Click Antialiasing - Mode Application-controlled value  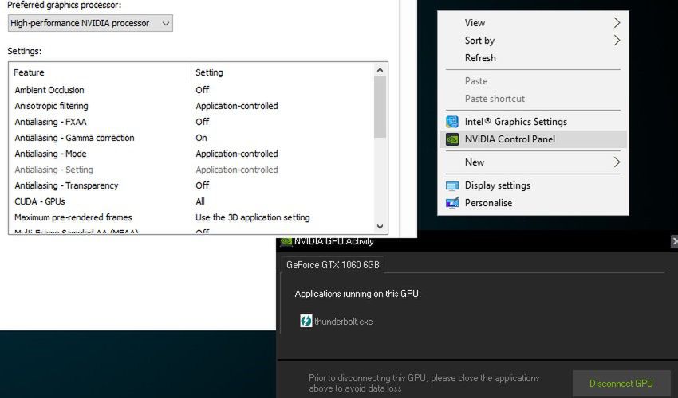(x=237, y=154)
